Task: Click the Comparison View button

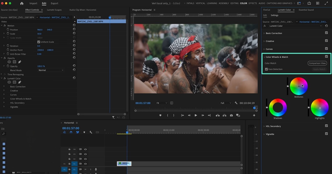Action: pyautogui.click(x=317, y=63)
